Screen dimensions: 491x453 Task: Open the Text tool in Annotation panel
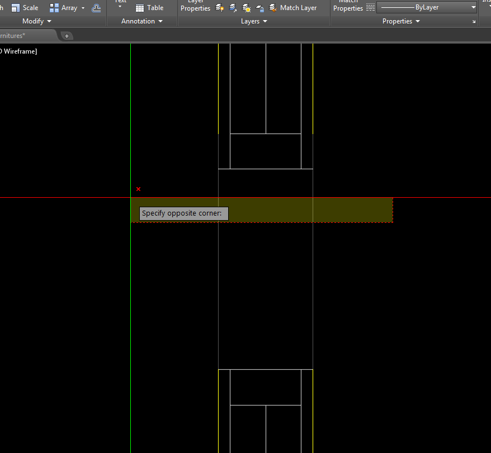pos(119,4)
